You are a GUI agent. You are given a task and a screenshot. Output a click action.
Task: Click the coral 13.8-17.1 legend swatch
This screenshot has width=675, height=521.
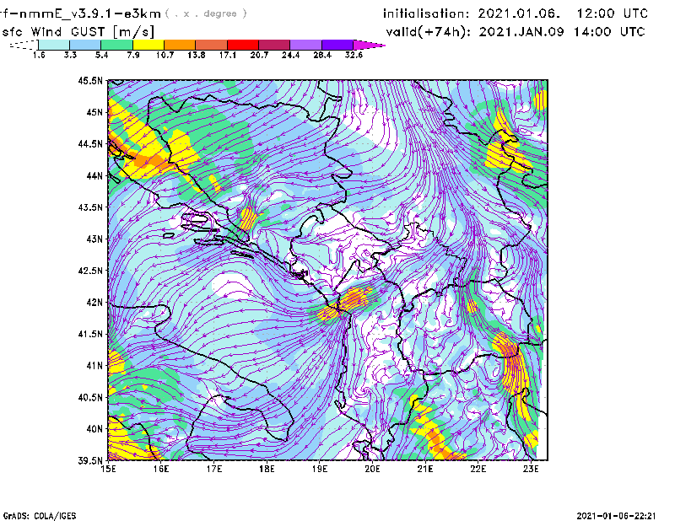pos(212,45)
